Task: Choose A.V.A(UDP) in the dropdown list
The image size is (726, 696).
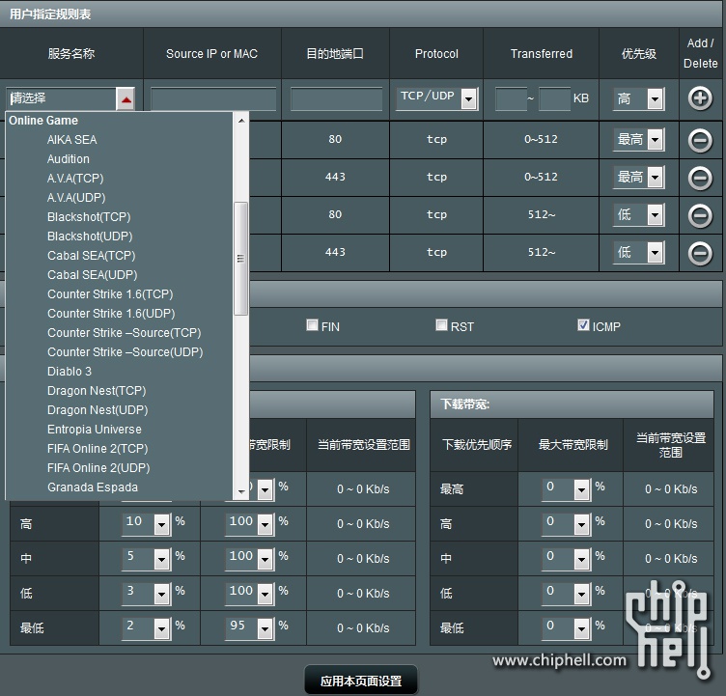Action: coord(76,198)
